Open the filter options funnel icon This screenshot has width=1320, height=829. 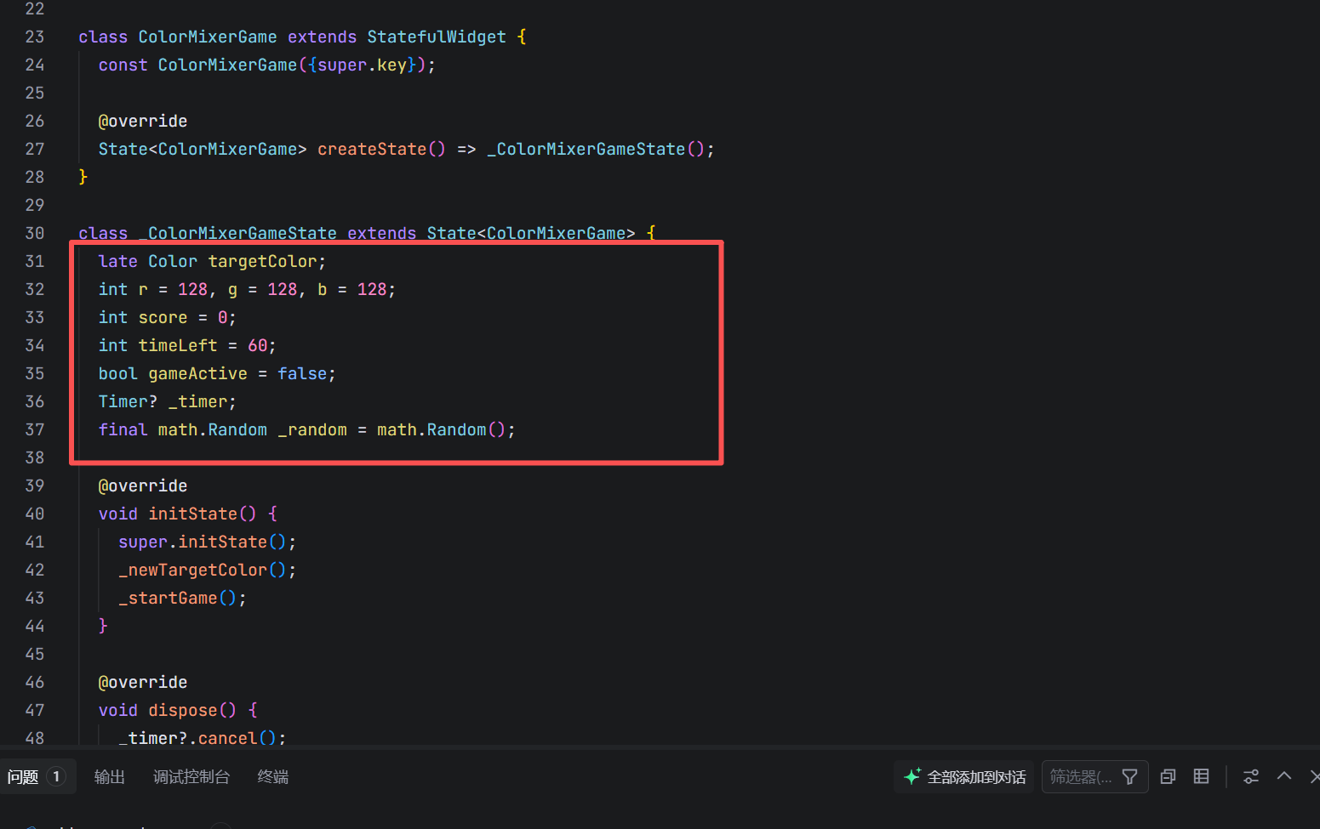click(x=1129, y=777)
